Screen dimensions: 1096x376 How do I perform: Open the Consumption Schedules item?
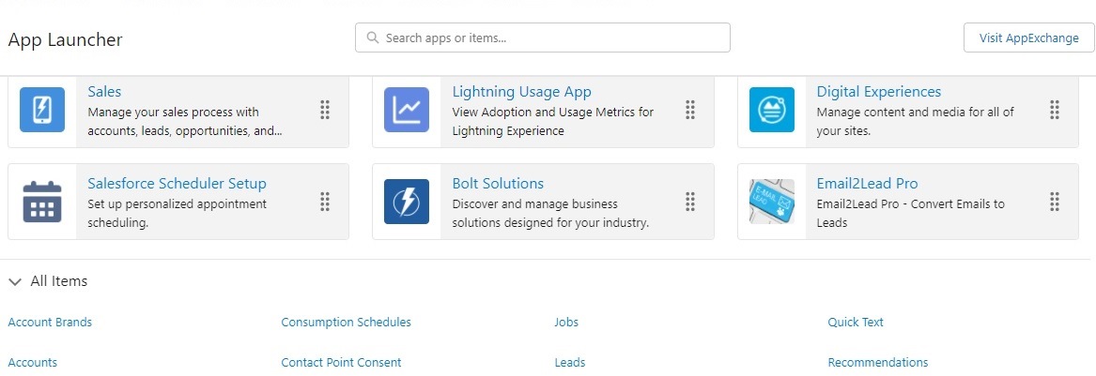346,323
